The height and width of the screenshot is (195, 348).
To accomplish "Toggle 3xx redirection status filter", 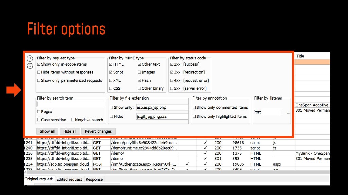I will click(172, 72).
